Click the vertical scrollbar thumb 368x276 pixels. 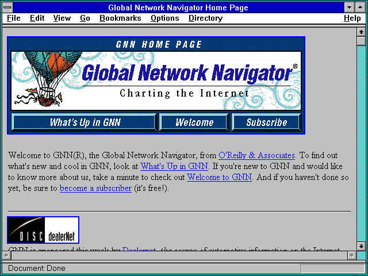[361, 41]
